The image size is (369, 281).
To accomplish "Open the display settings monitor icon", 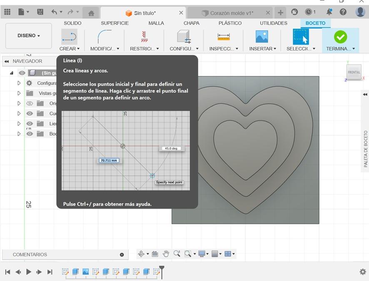I will (x=202, y=253).
